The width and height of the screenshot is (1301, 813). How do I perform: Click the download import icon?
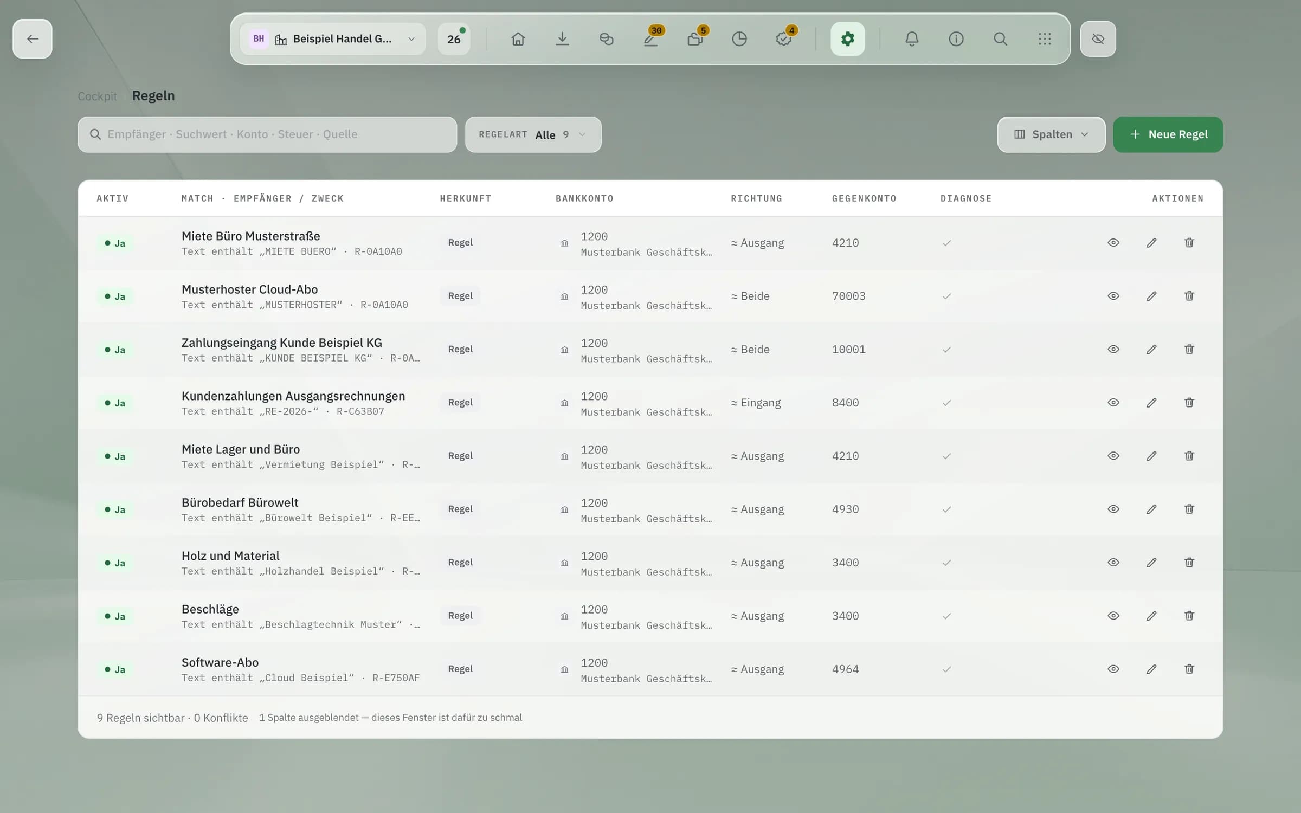point(562,39)
